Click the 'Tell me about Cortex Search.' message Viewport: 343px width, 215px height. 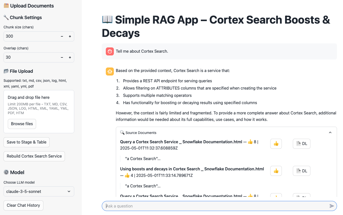(x=142, y=51)
